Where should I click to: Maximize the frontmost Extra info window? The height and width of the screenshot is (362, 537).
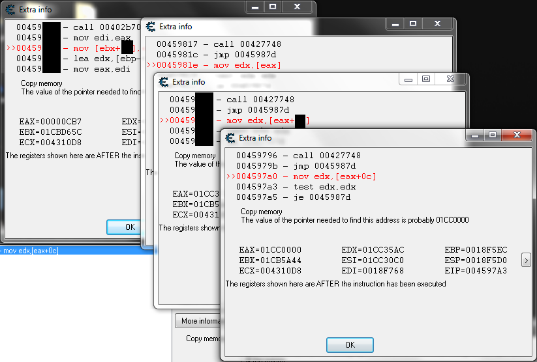pos(493,135)
